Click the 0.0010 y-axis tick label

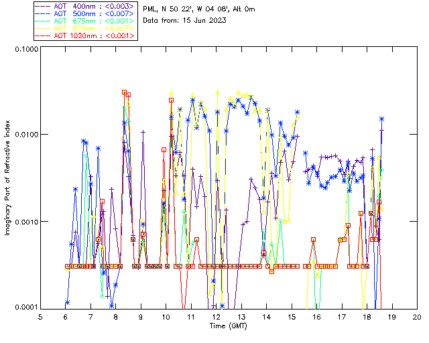26,222
